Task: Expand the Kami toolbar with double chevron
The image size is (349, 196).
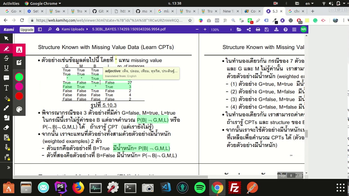Action: coord(8,168)
